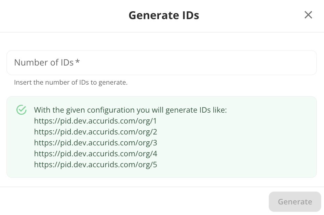Click the 'With the given configuration' message line

click(130, 110)
